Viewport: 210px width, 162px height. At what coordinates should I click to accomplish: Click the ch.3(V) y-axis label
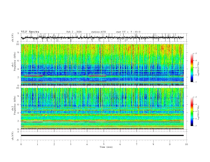point(13,136)
